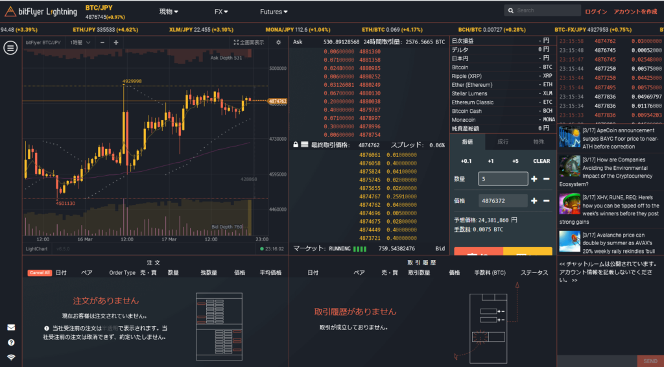Click the LightChart label
Screen dimensions: 664x367
tap(36, 249)
